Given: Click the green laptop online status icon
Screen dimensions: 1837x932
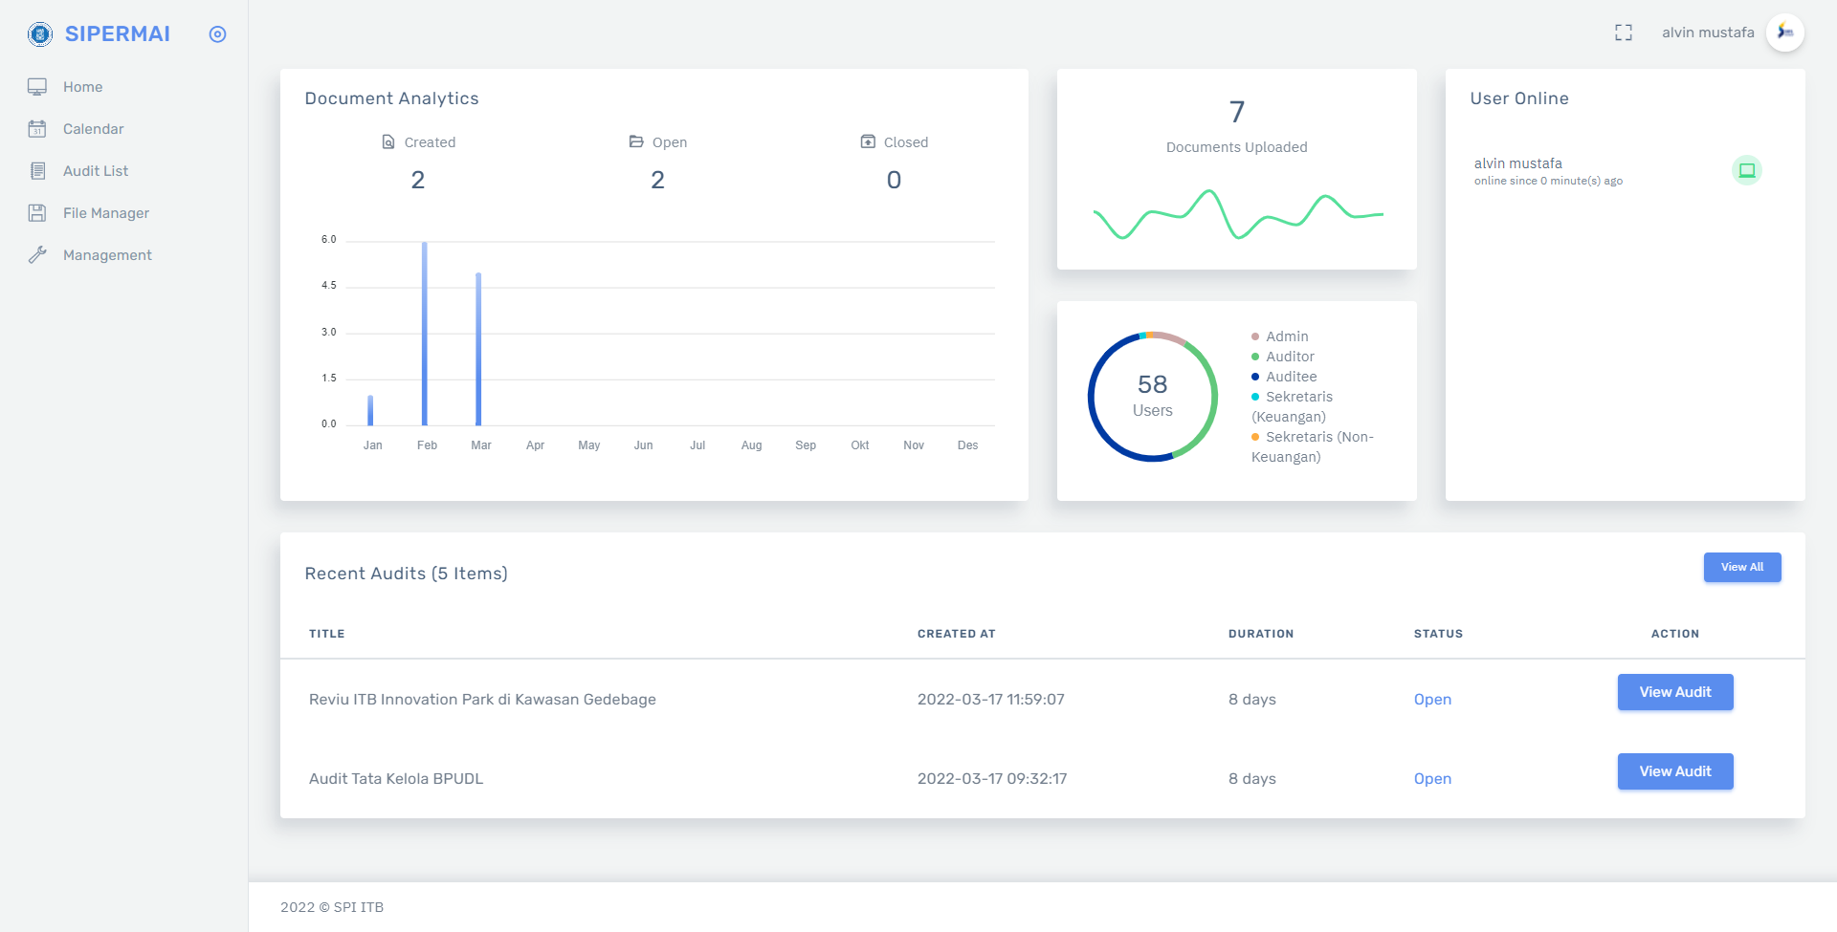Looking at the screenshot, I should (1747, 170).
